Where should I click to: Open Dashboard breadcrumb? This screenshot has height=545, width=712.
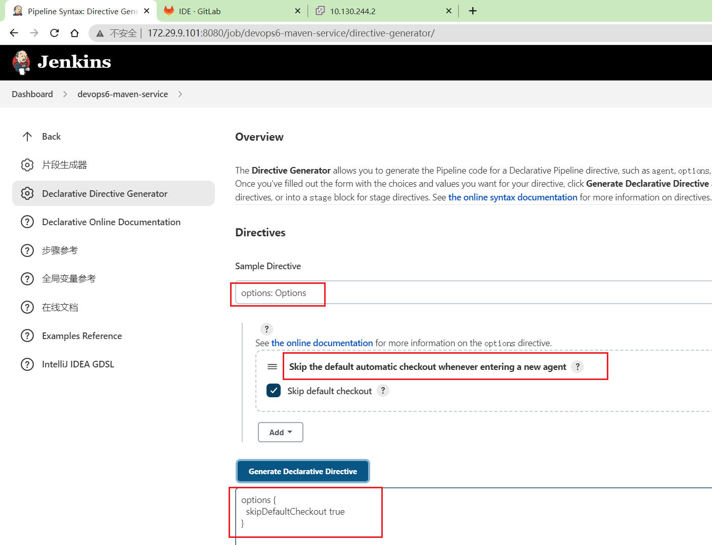point(32,94)
